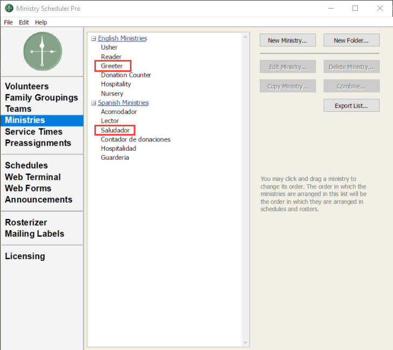393x350 pixels.
Task: Go to the Volunteers section
Action: [26, 86]
